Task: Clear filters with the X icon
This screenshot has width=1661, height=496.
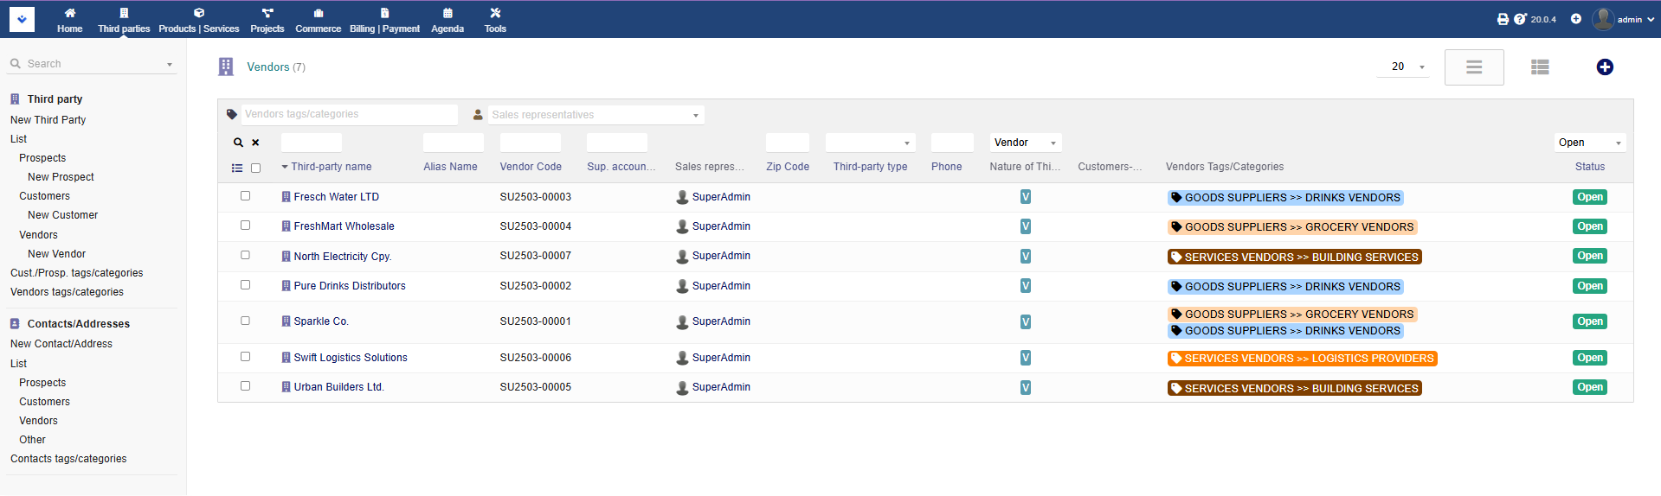Action: click(255, 143)
